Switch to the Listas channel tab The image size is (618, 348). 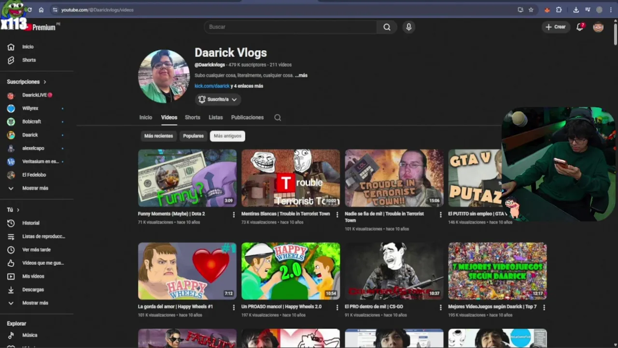(x=215, y=117)
